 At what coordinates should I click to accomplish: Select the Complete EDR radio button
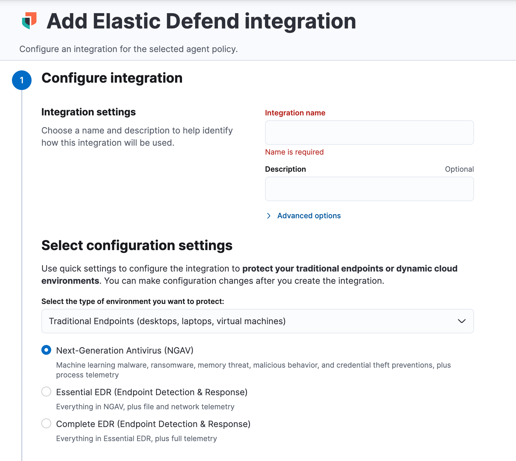pyautogui.click(x=46, y=423)
